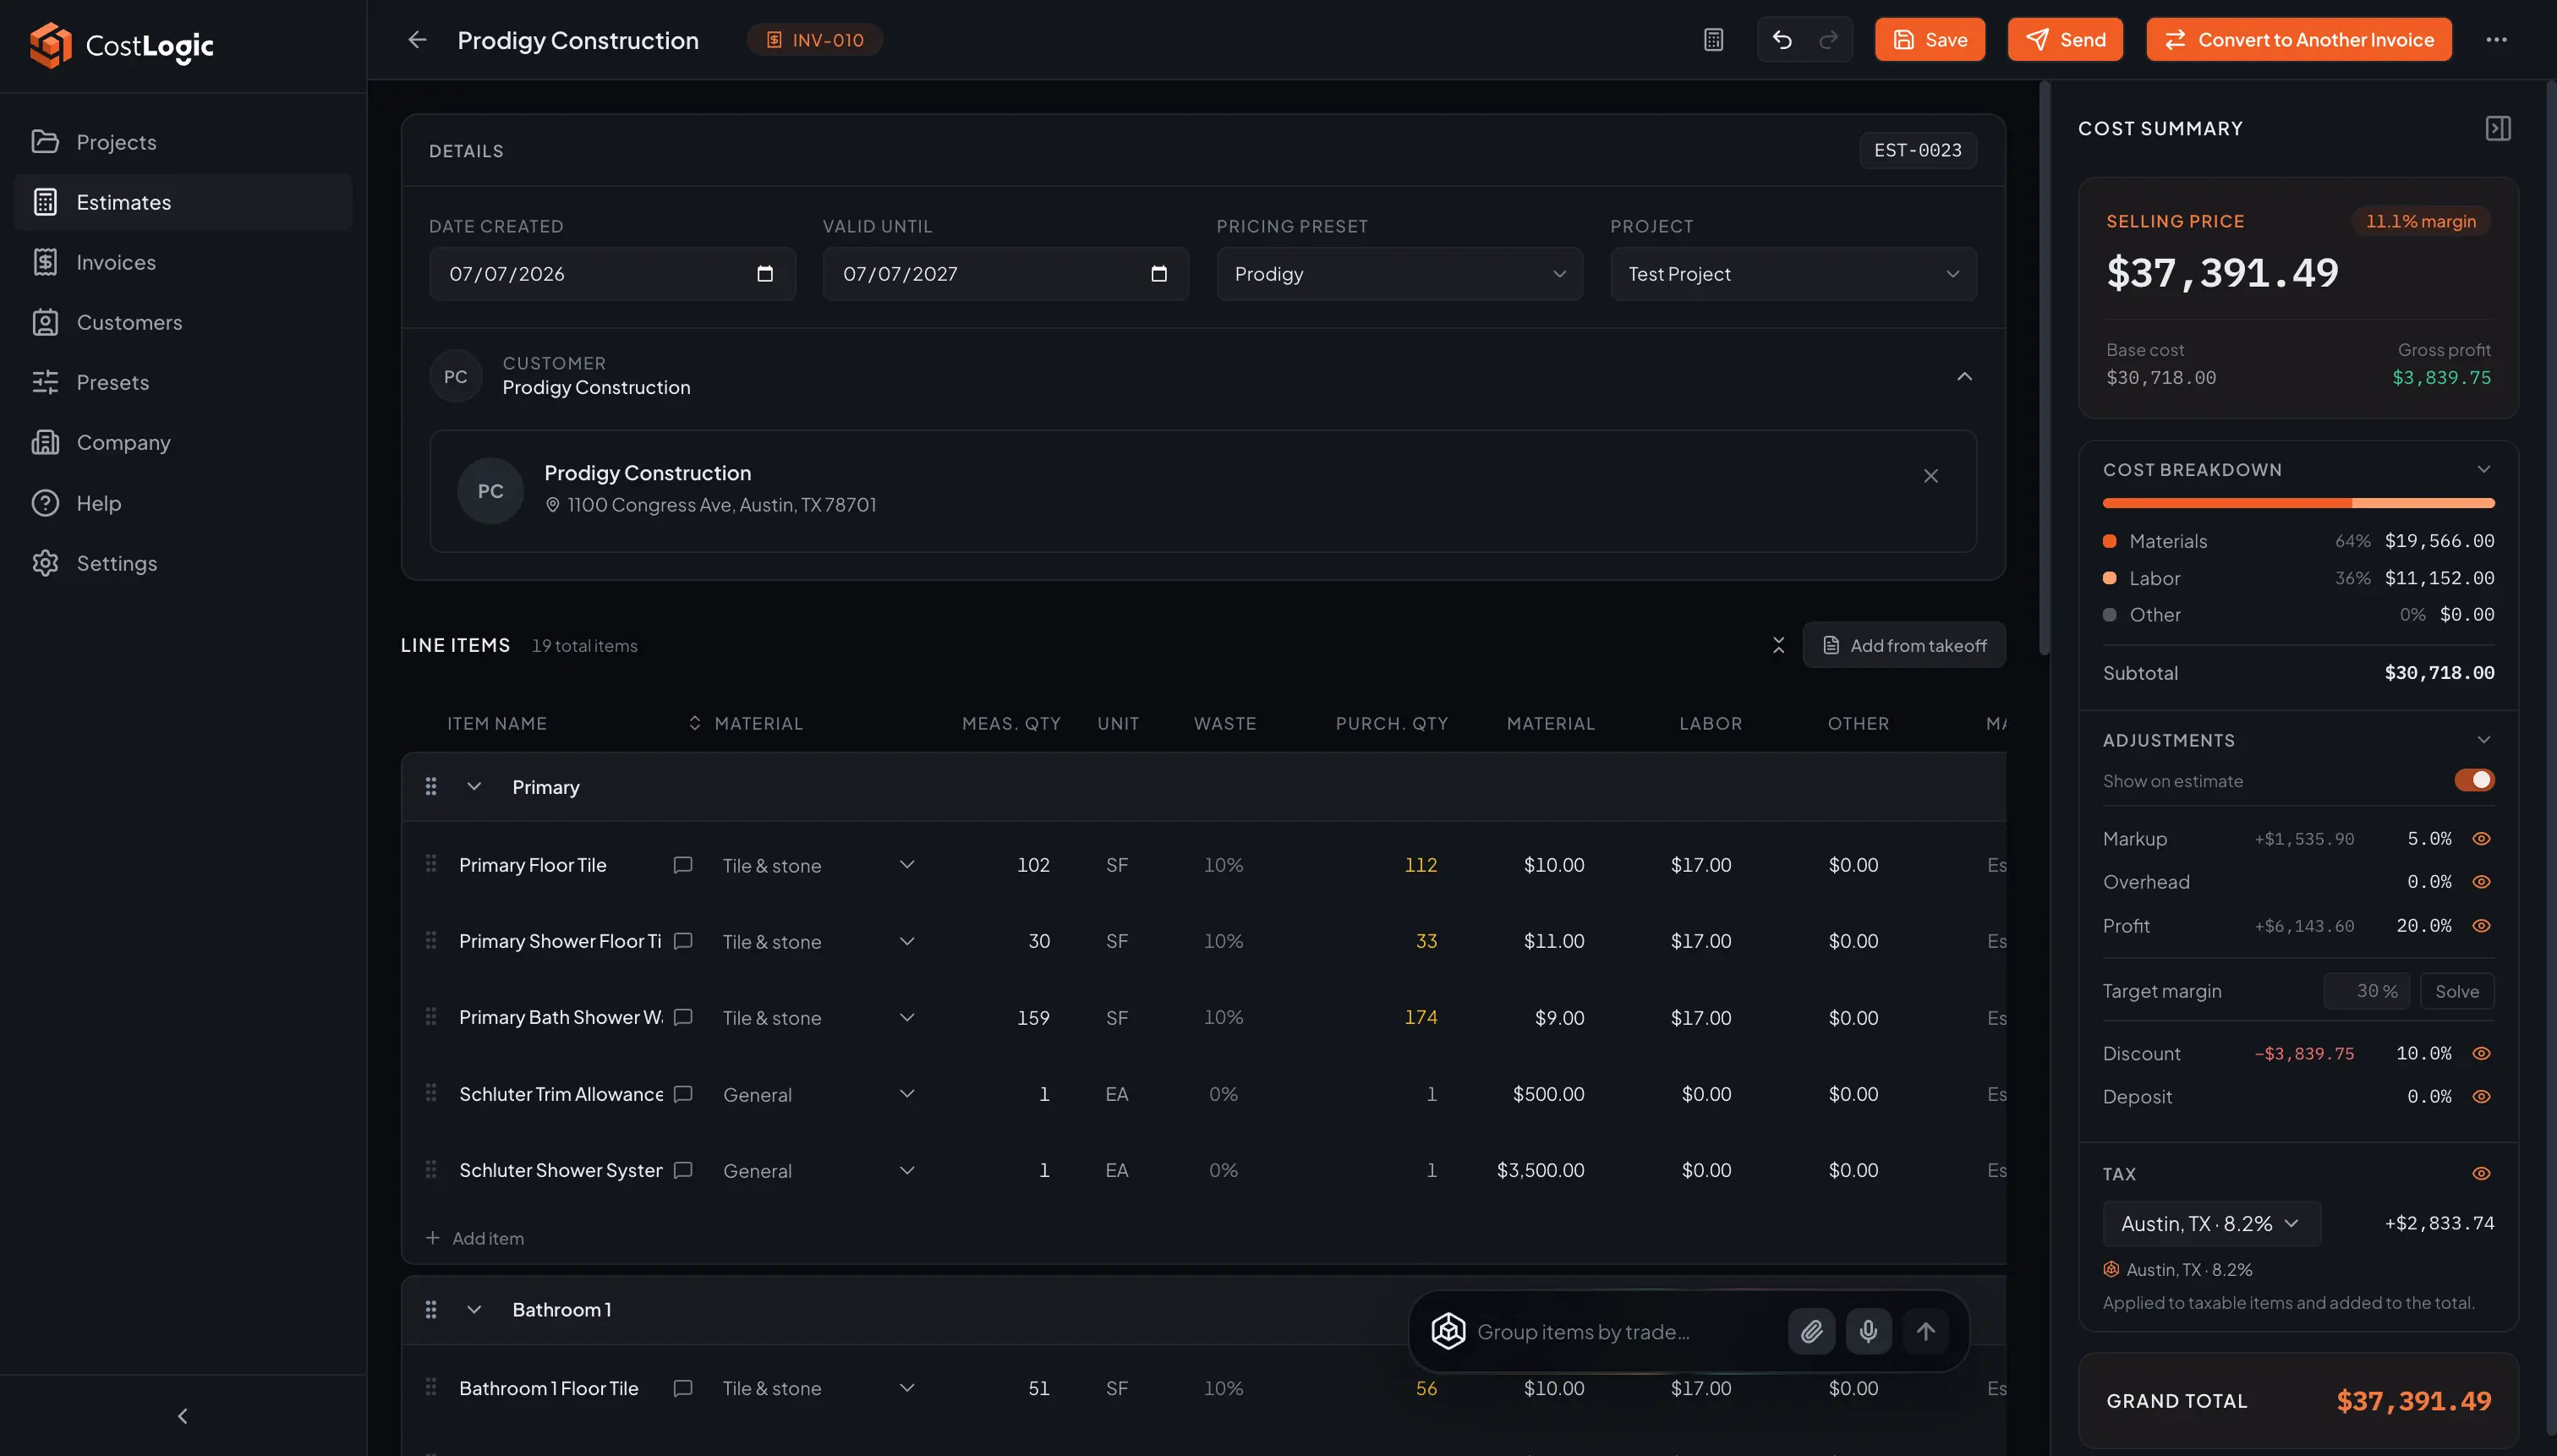Open Customers in the sidebar
2557x1456 pixels.
(x=183, y=322)
